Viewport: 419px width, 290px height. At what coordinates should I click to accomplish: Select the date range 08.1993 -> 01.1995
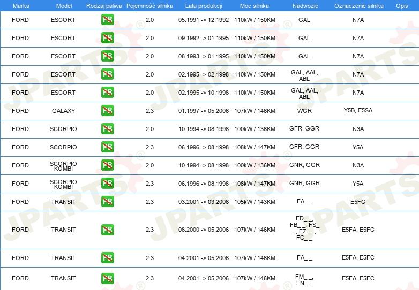coord(204,56)
